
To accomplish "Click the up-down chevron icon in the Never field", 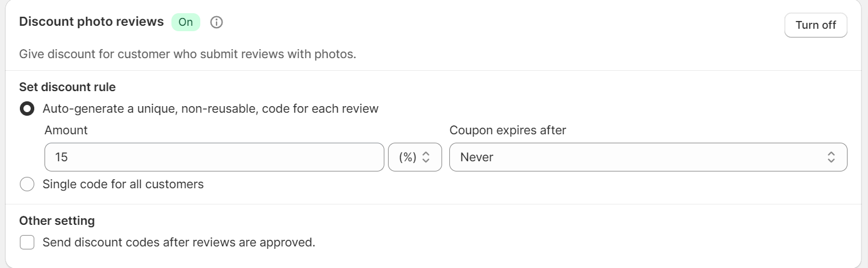I will click(831, 157).
